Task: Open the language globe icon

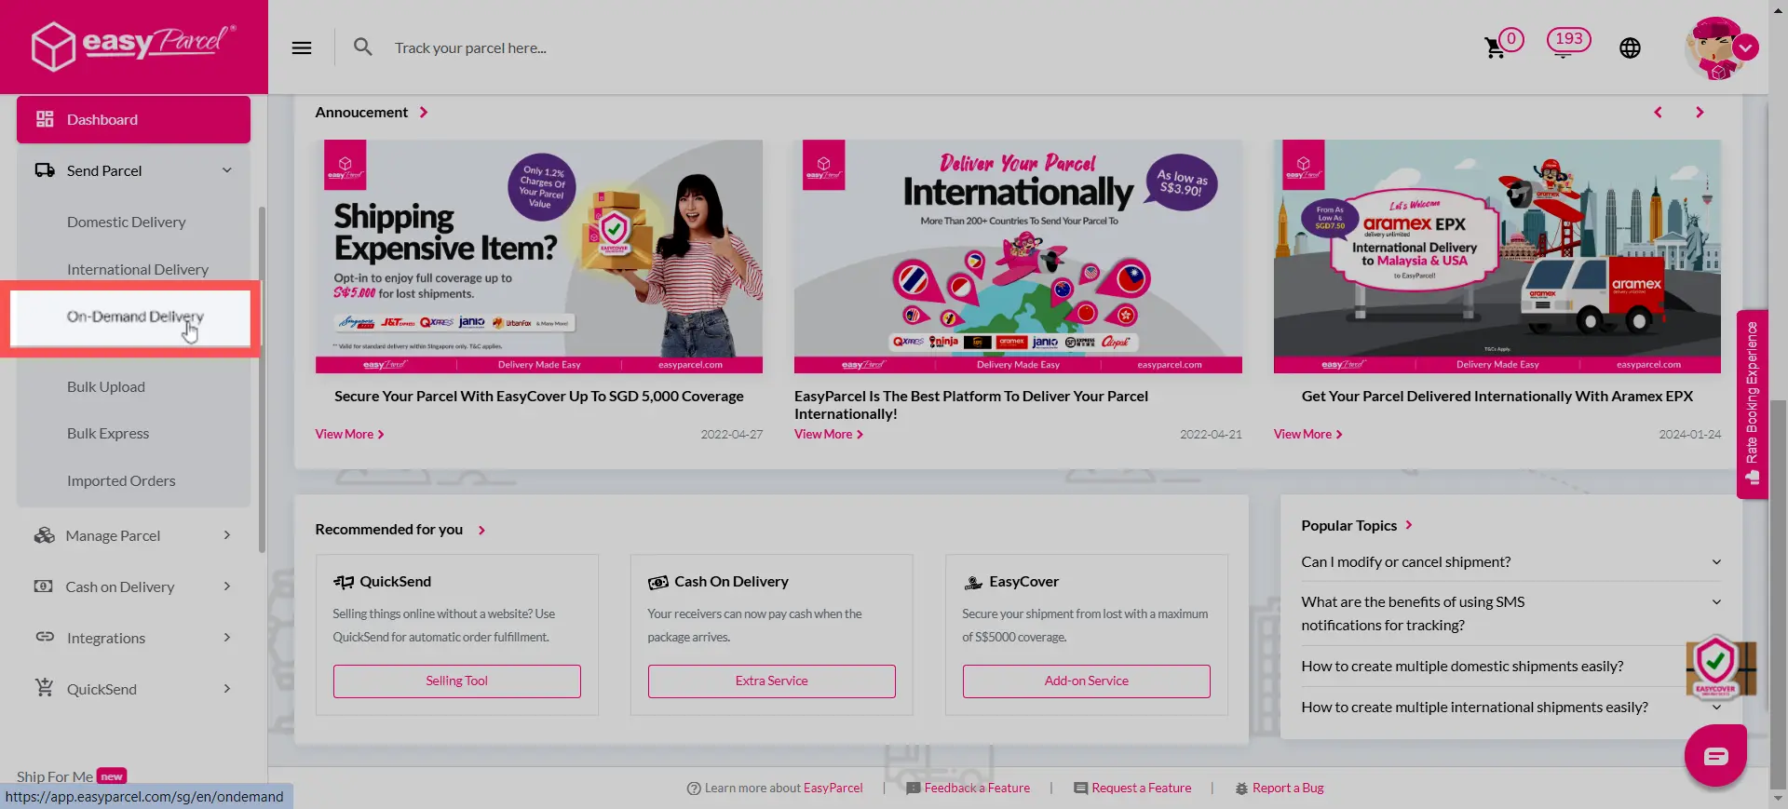Action: [x=1630, y=48]
